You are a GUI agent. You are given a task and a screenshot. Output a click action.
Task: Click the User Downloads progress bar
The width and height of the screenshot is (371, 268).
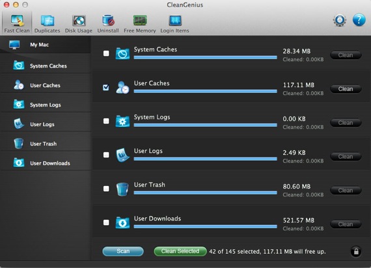[206, 226]
